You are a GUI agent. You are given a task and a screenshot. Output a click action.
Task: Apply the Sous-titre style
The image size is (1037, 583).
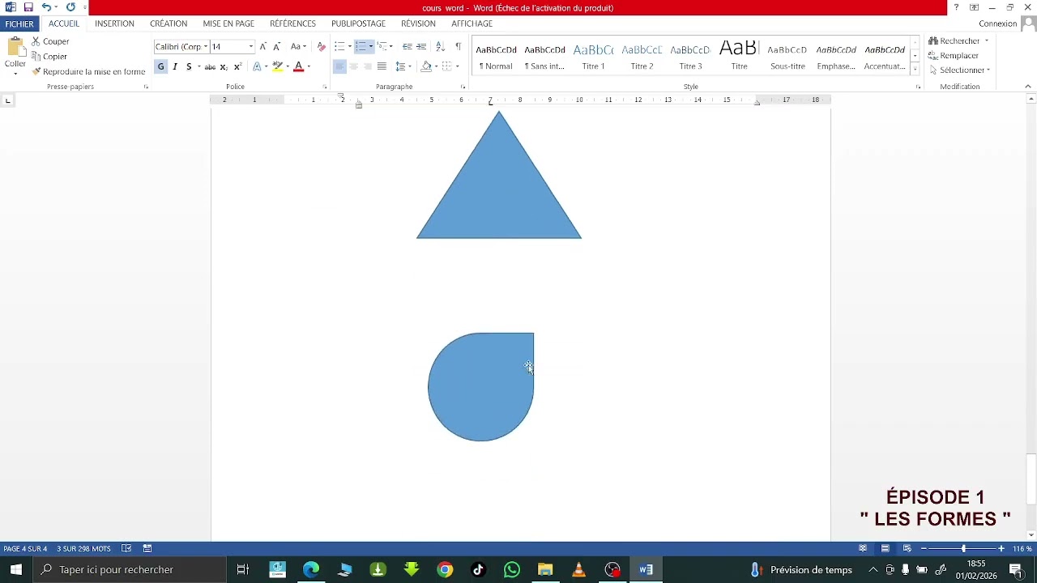[787, 57]
